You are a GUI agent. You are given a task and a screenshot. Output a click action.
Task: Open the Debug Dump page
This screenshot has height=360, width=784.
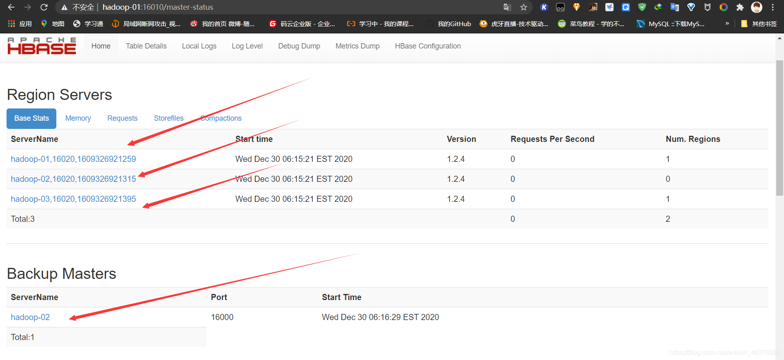pyautogui.click(x=299, y=46)
